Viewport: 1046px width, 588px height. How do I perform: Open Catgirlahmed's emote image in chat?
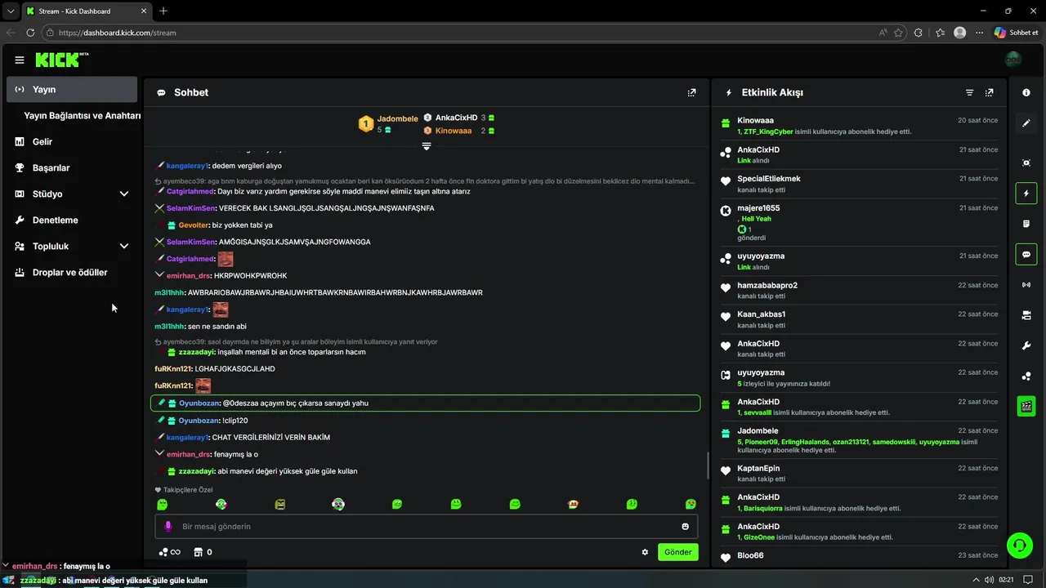226,259
